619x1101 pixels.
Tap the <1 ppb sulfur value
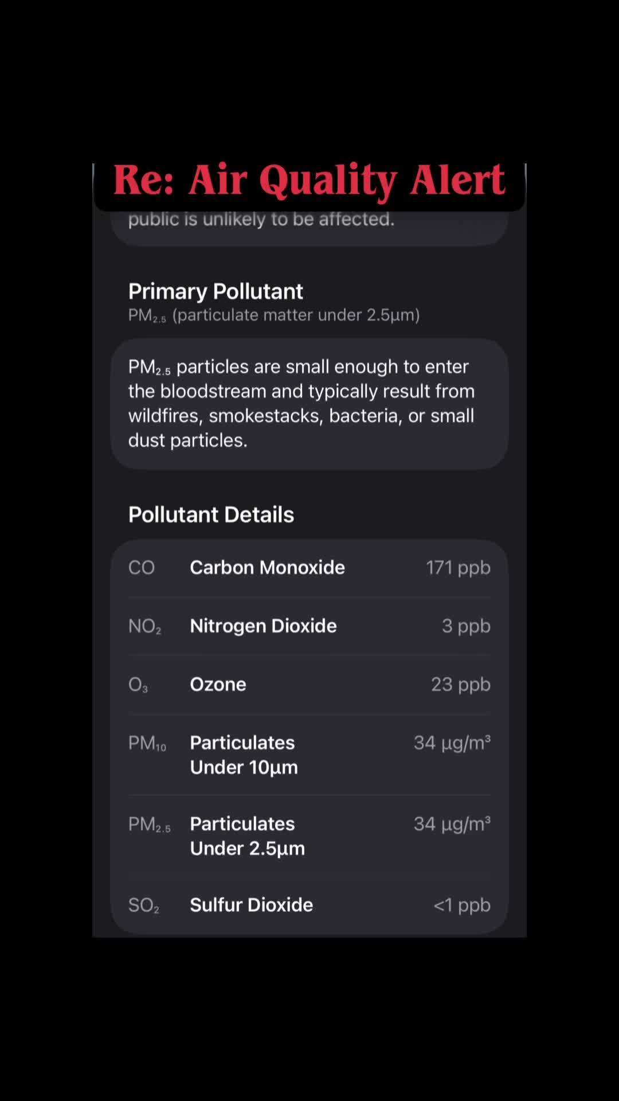point(462,905)
